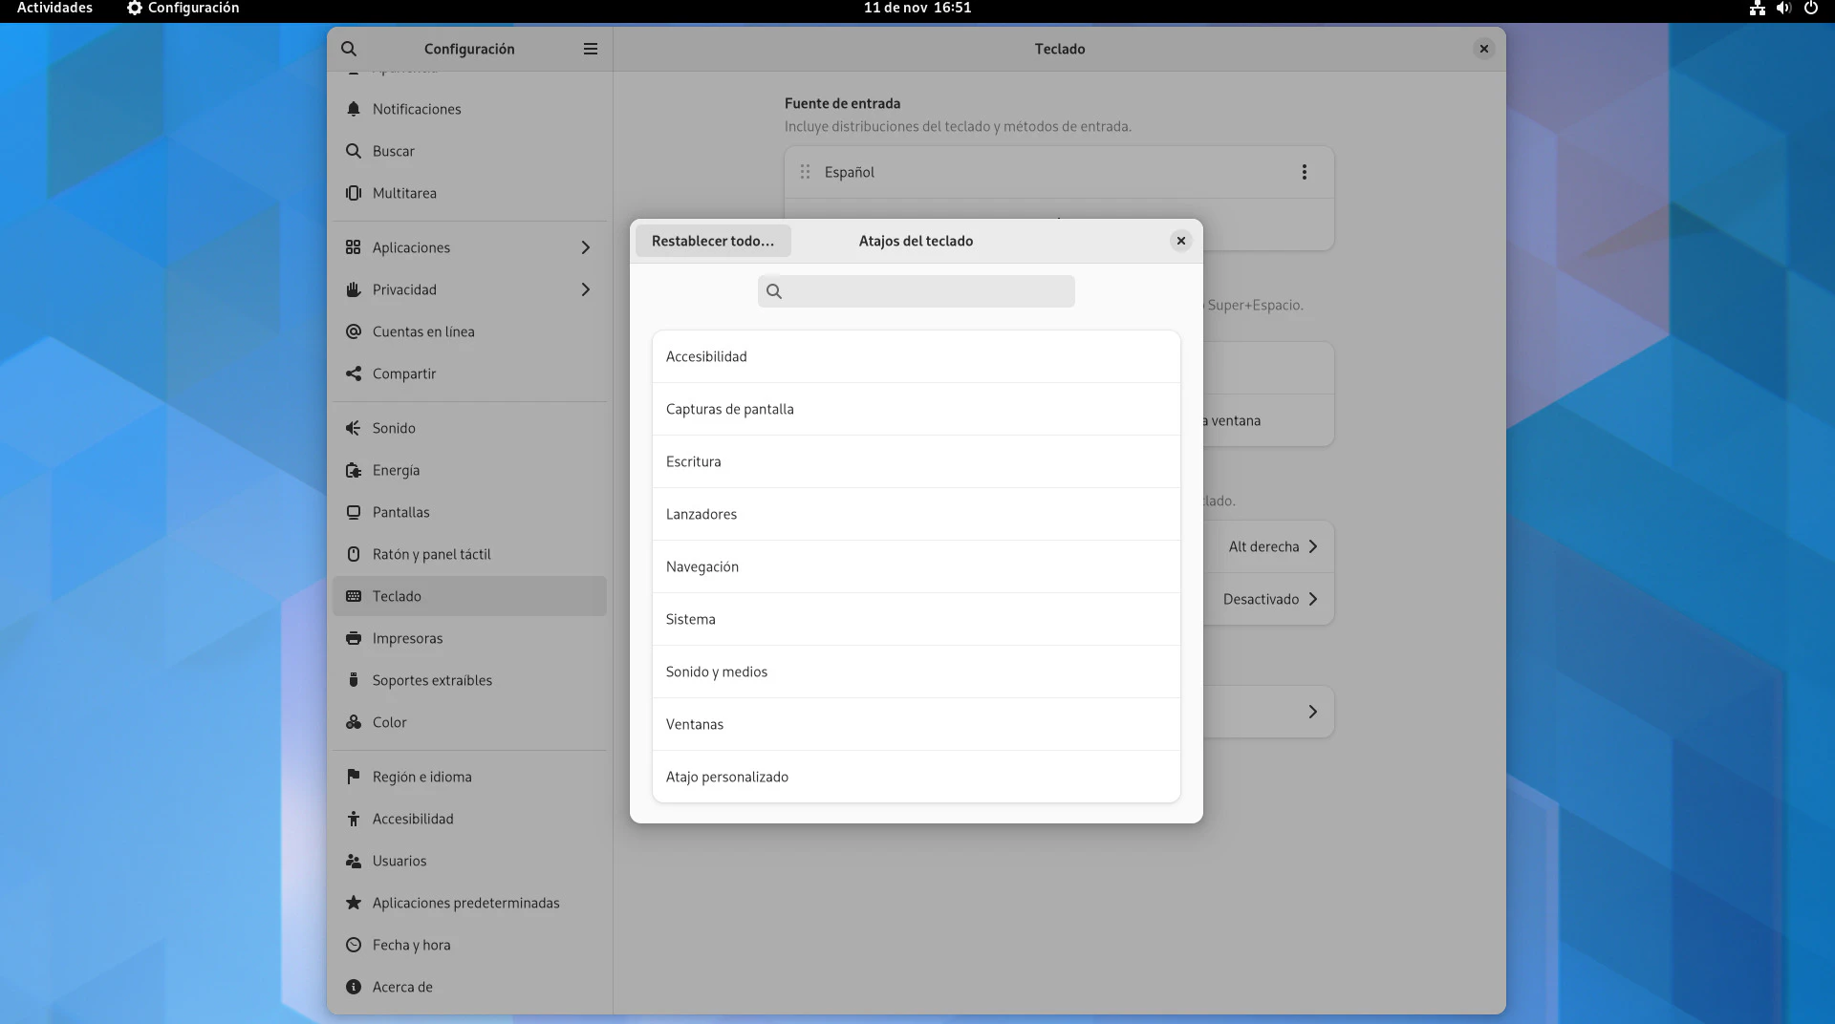Select Capturas de pantalla shortcuts category
Viewport: 1835px width, 1024px height.
(916, 409)
